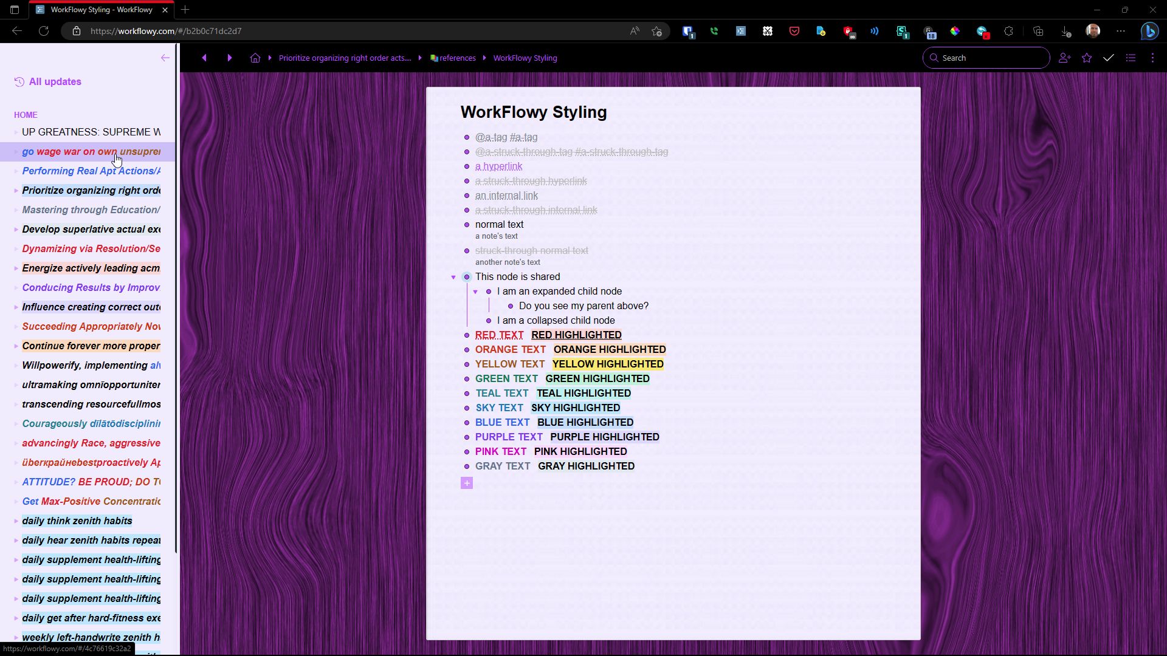
Task: Collapse the 'This node is shared' item
Action: pyautogui.click(x=453, y=277)
